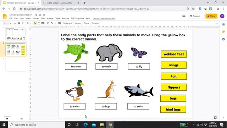The width and height of the screenshot is (227, 128).
Task: Select the yellow wings box
Action: [173, 65]
